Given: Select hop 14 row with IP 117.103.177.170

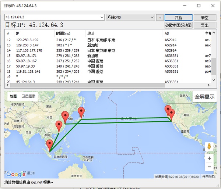Looking at the screenshot, I should [x=29, y=50].
